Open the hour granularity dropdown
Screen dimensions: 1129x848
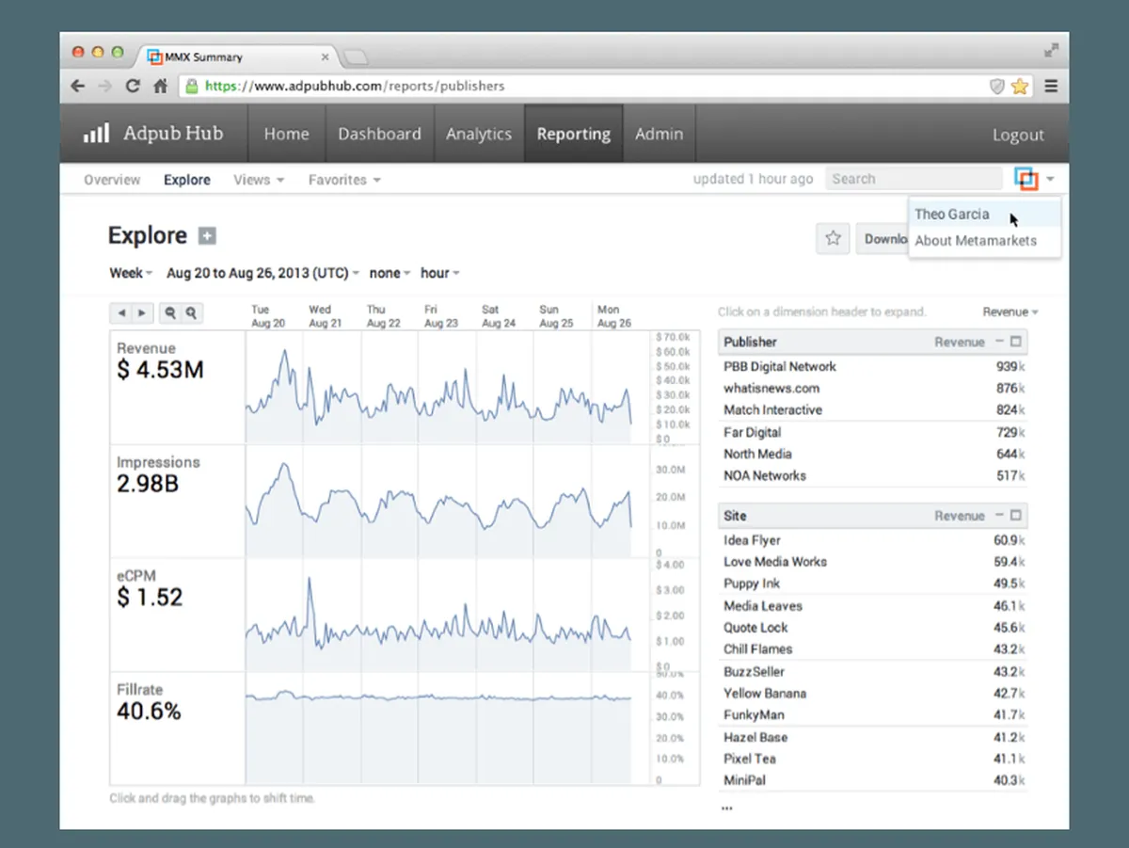click(439, 273)
